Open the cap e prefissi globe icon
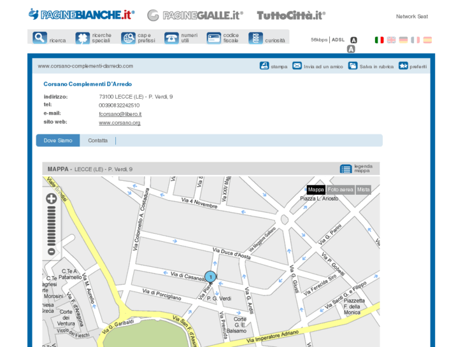Viewport: 463px width, 347px height. pyautogui.click(x=128, y=38)
